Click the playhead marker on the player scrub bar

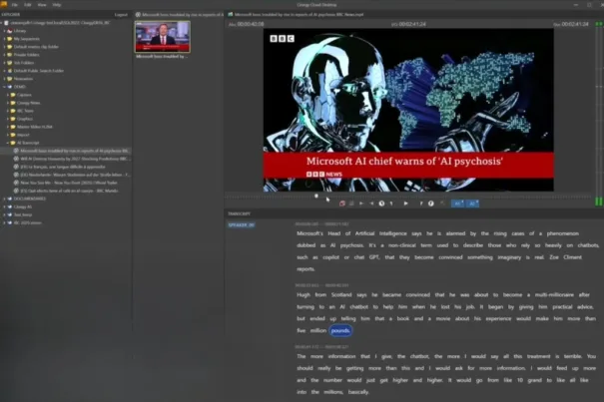tap(316, 196)
